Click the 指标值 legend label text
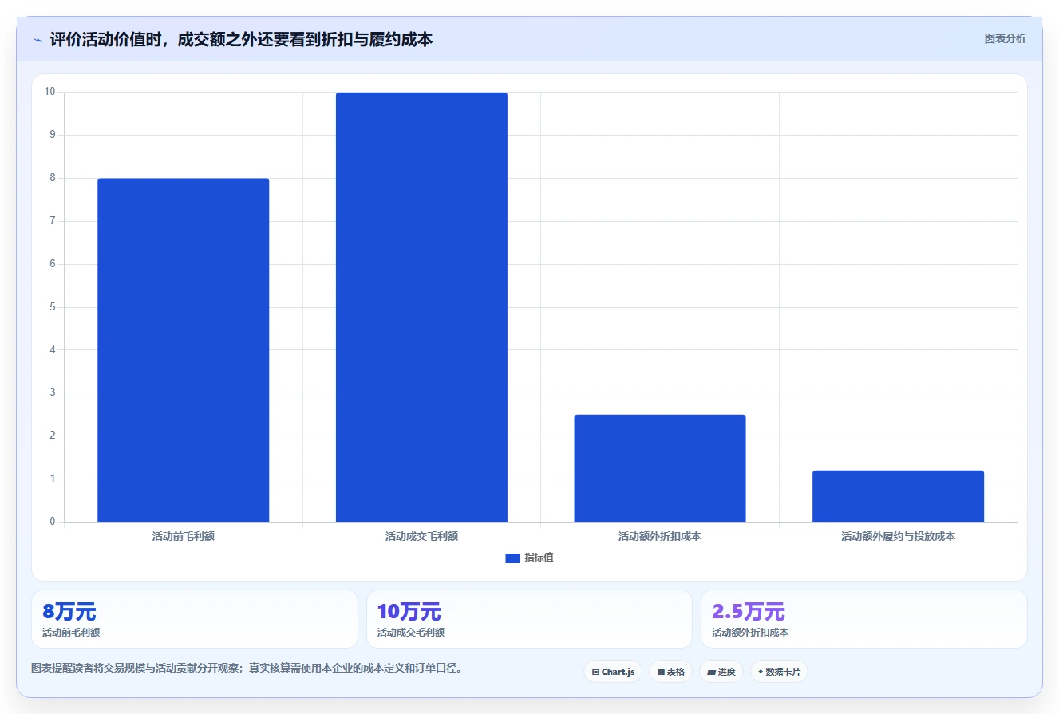1059x714 pixels. 539,558
